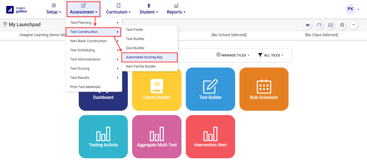Open the tiles grid view icon

click(x=307, y=25)
